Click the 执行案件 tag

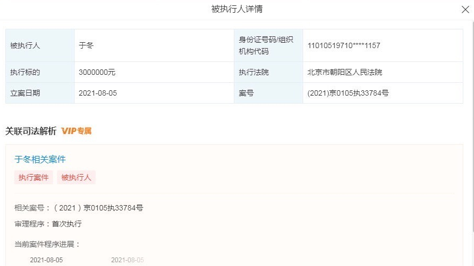click(x=34, y=177)
